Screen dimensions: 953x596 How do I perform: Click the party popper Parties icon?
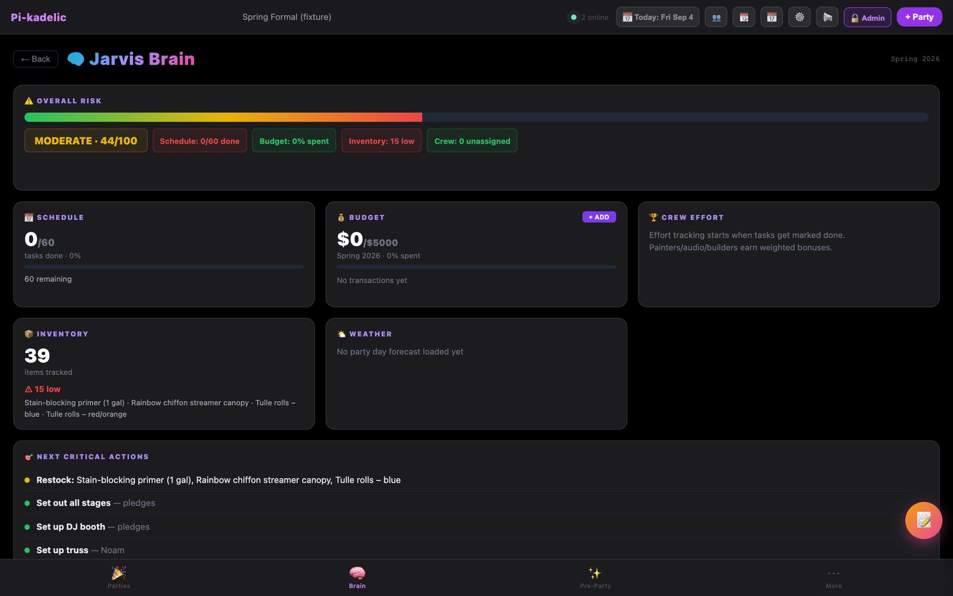pyautogui.click(x=119, y=573)
